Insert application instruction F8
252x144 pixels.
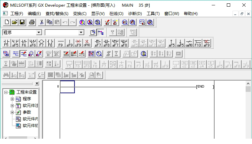point(50,43)
